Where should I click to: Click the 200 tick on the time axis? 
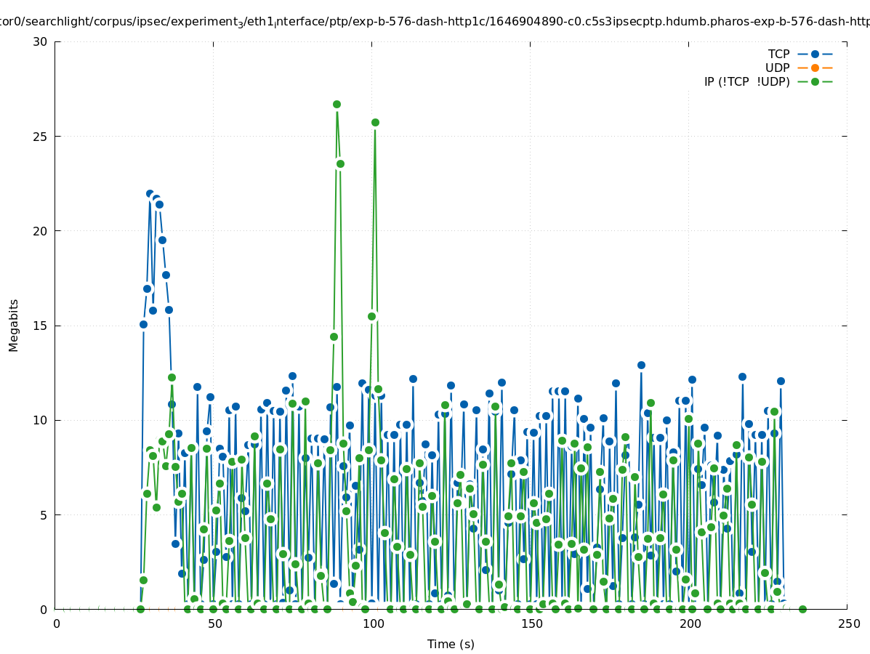click(690, 623)
